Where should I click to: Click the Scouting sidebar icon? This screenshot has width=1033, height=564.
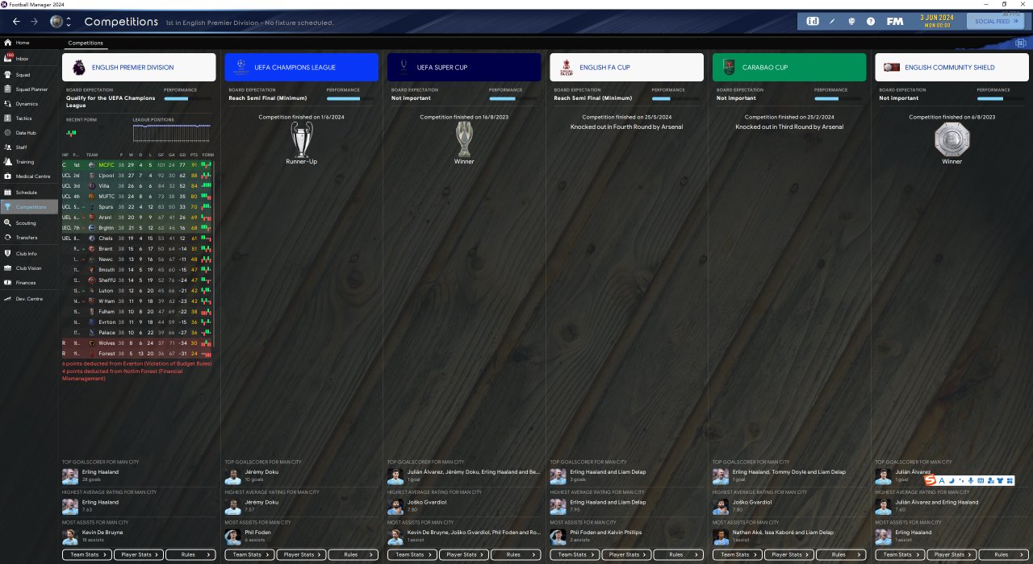pos(8,223)
